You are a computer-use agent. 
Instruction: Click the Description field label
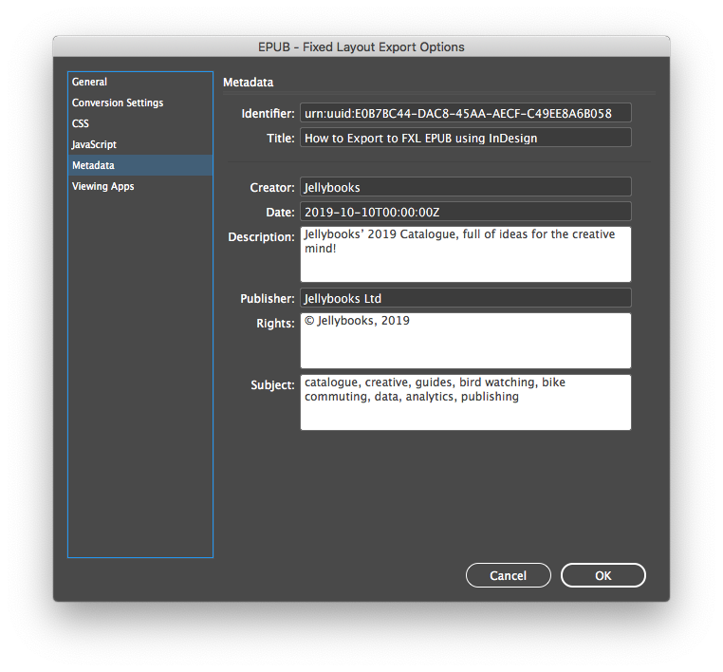tap(261, 236)
